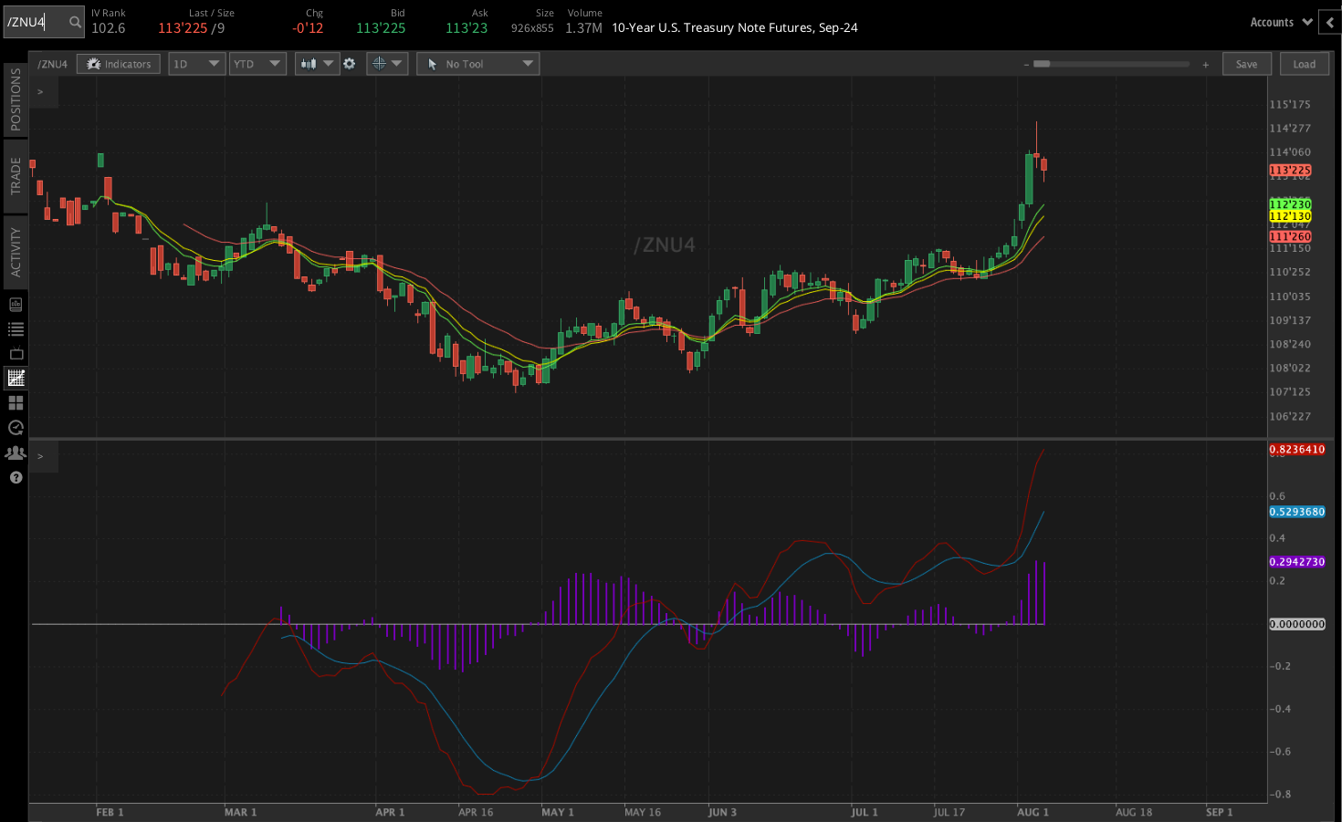
Task: Open the four-tile dashboard icon in sidebar
Action: coord(16,402)
